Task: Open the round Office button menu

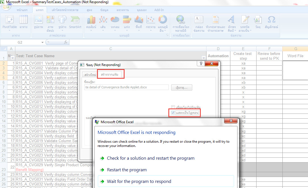Action: [6, 6]
